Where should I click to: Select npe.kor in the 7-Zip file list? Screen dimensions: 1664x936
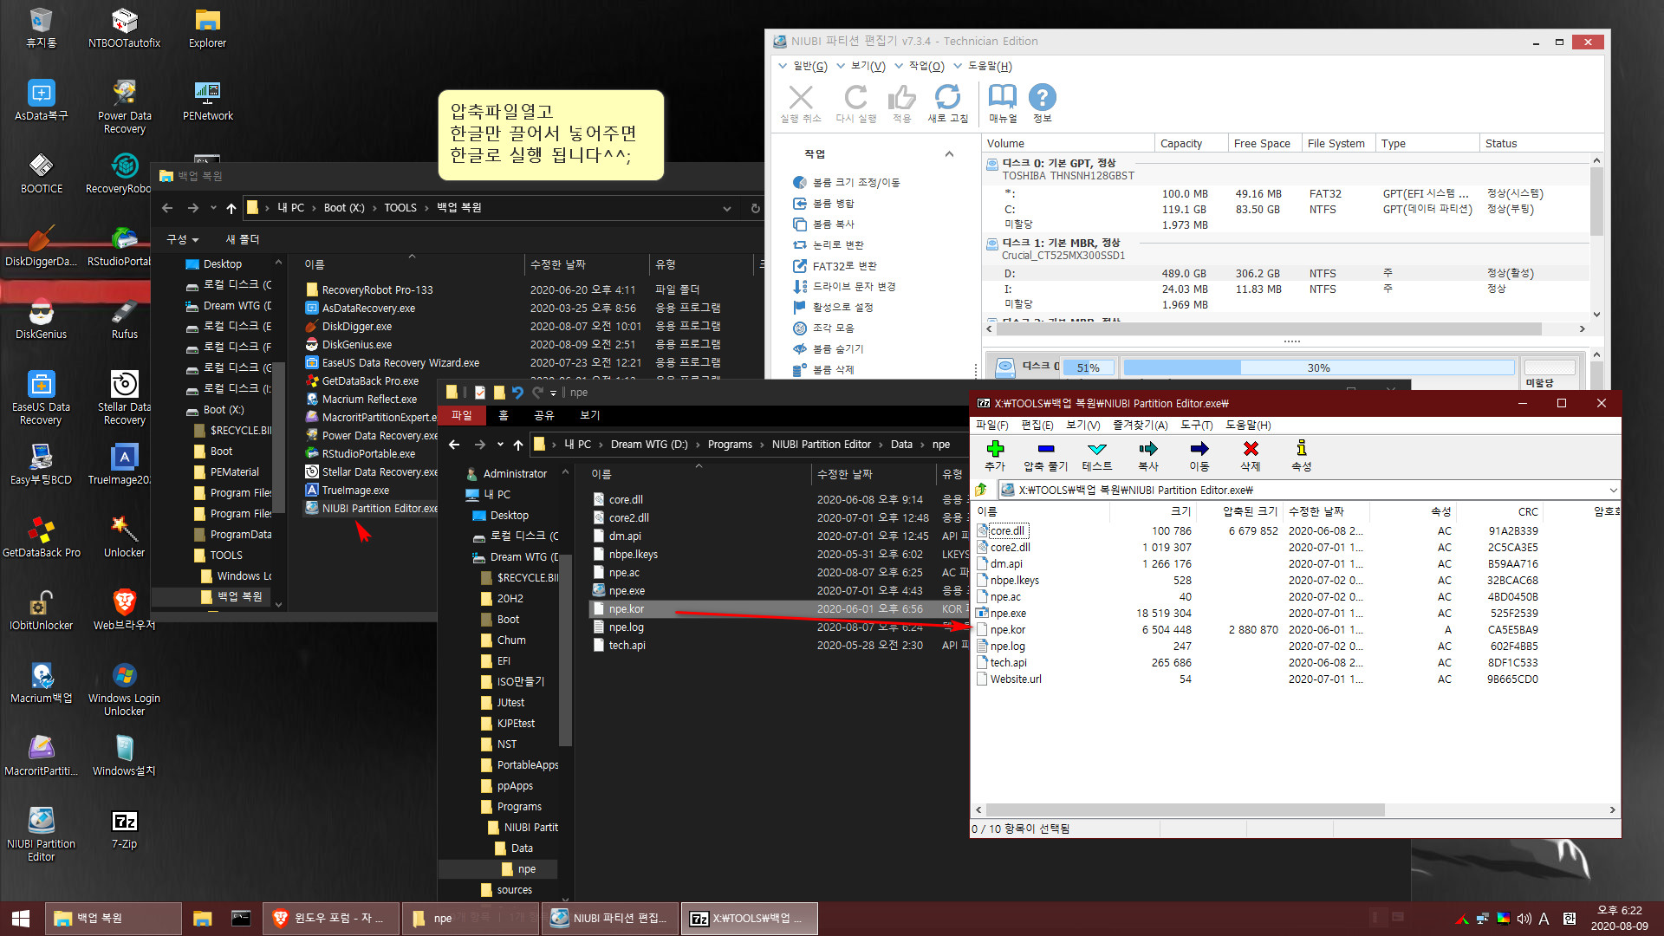(x=1008, y=630)
